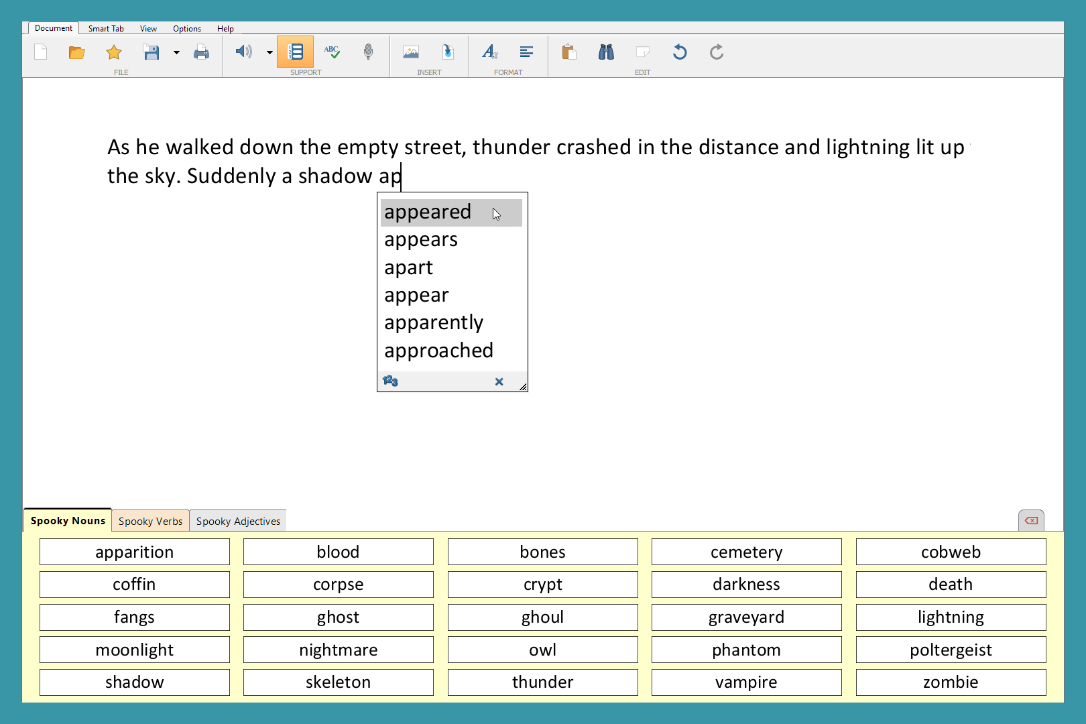Insert the word 'phantom'
The width and height of the screenshot is (1086, 724).
click(746, 650)
